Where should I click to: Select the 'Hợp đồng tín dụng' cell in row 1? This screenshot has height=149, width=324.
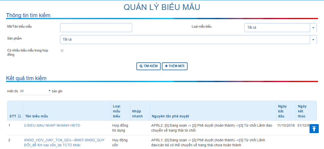point(120,128)
